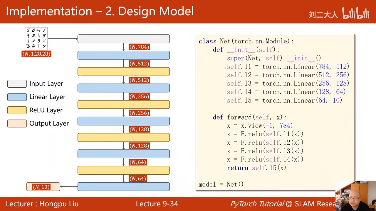This screenshot has height=211, width=376.
Task: Click the bilibili logo watermark
Action: coord(355,13)
